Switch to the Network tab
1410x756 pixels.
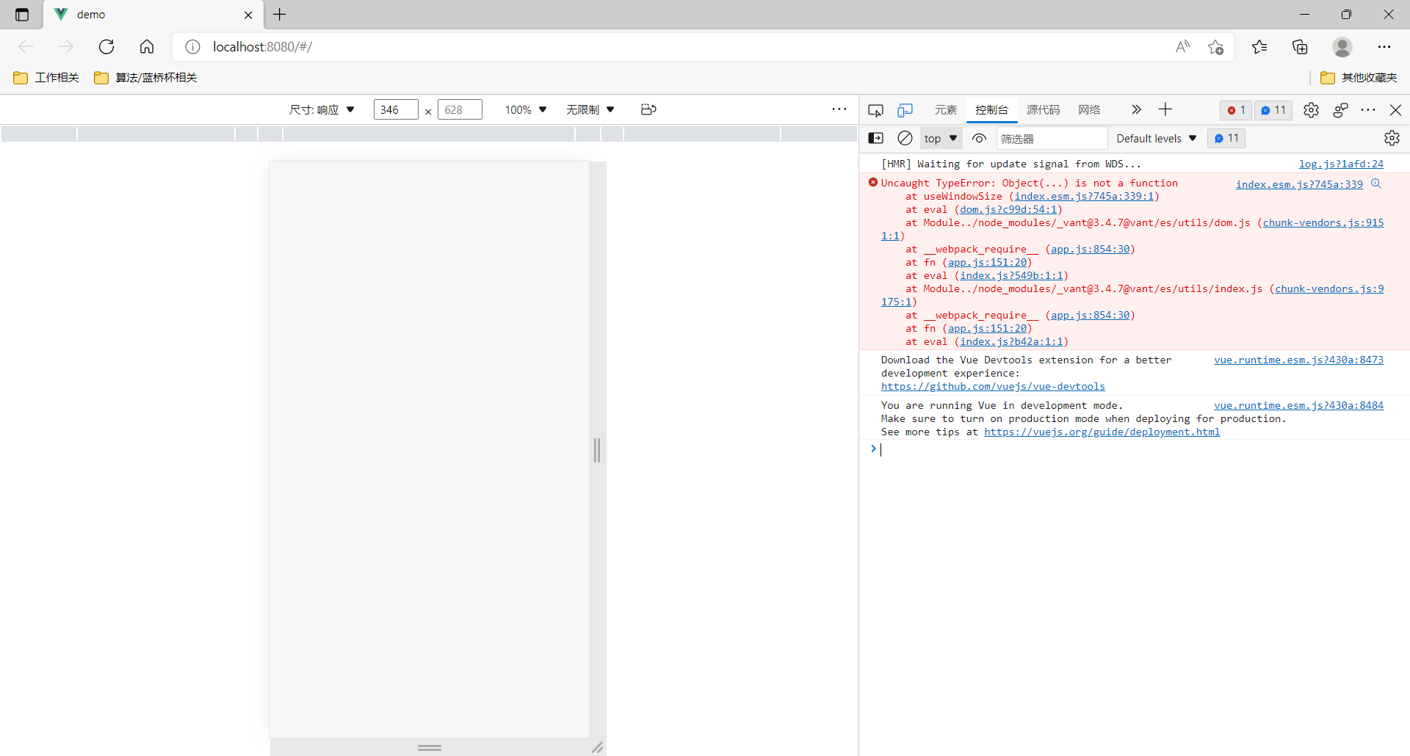tap(1089, 110)
